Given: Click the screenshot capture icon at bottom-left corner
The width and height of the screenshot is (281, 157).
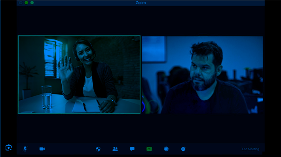Looking at the screenshot, I should tap(9, 148).
